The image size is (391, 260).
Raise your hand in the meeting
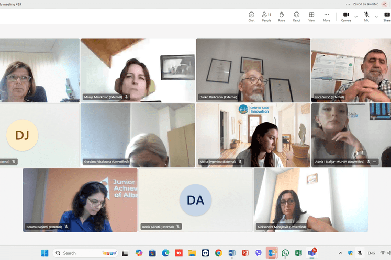click(x=282, y=17)
